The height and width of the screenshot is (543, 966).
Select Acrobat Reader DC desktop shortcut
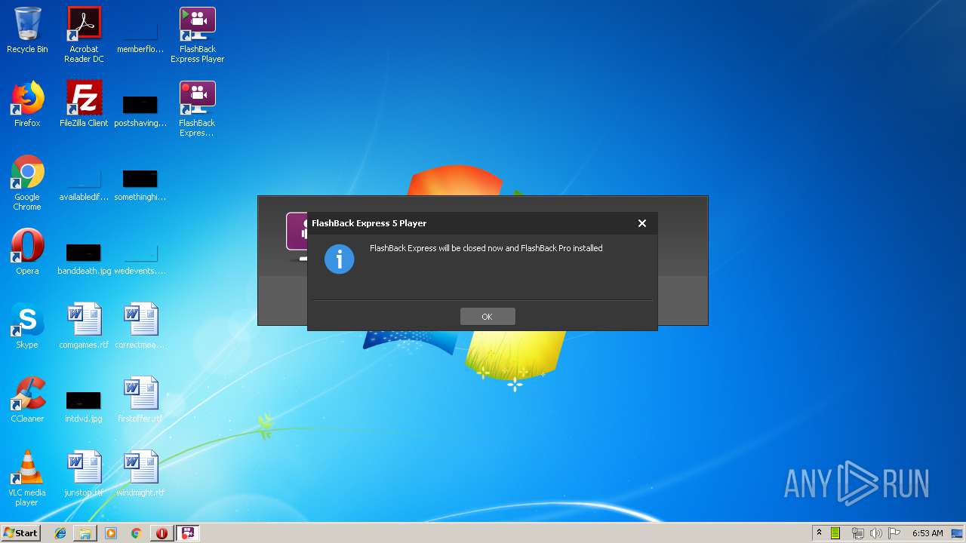[x=84, y=35]
